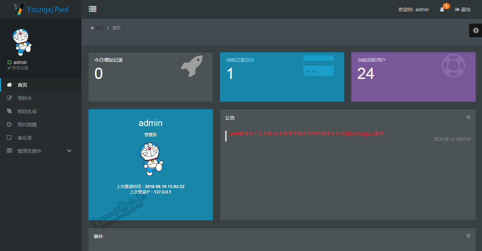The image size is (482, 251).
Task: Expand the 管理员操作 chevron arrow
Action: tap(69, 151)
